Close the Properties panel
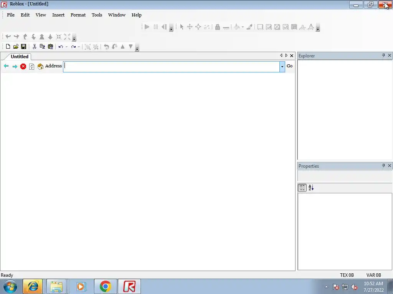Viewport: 393px width, 294px height. point(390,165)
